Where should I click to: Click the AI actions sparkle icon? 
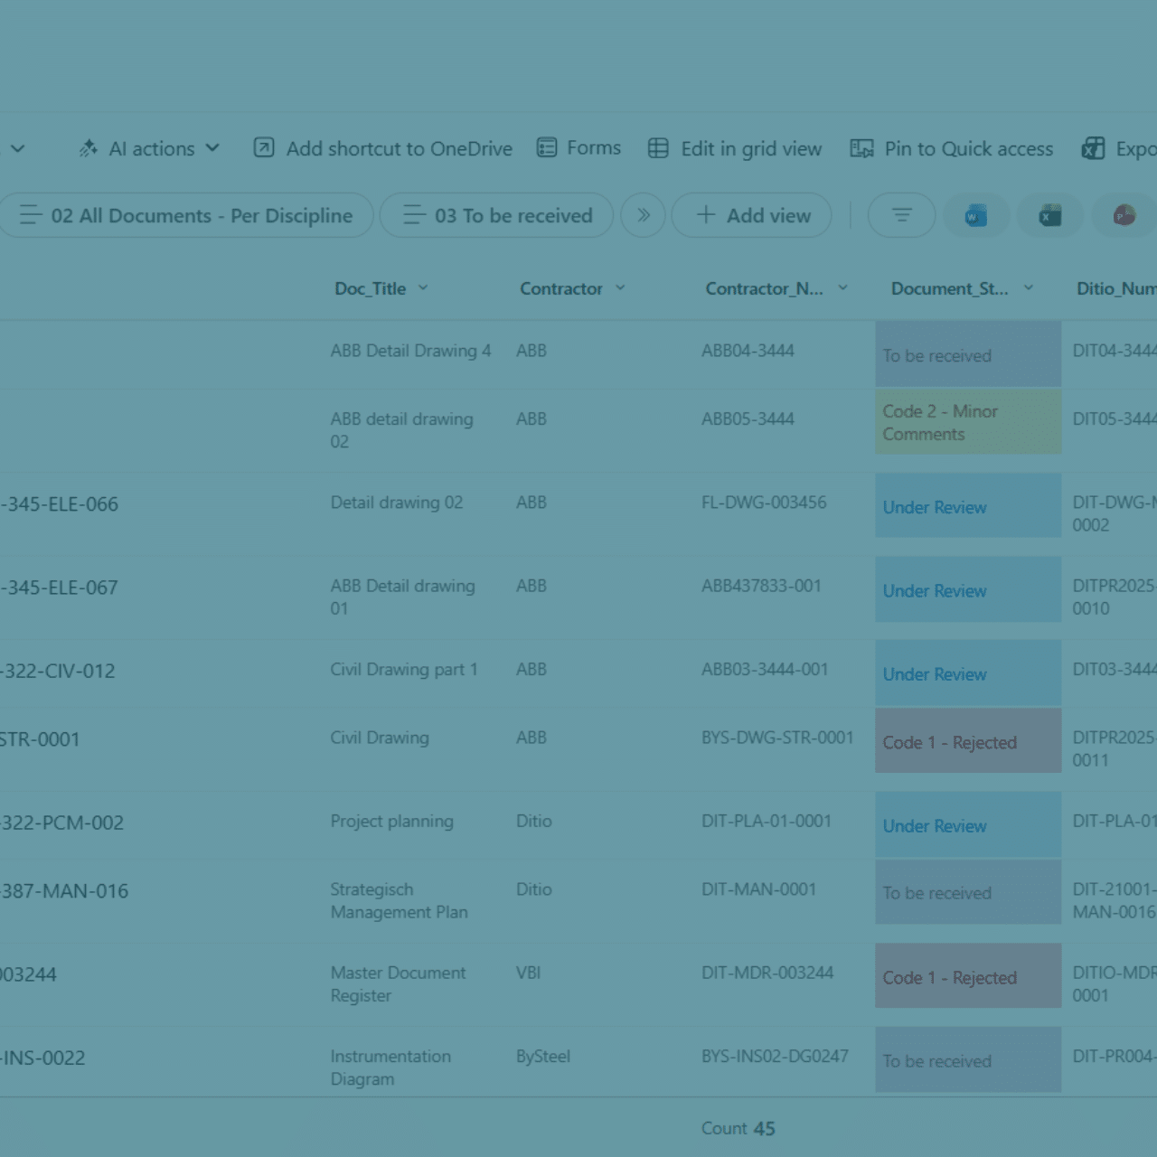pos(89,147)
